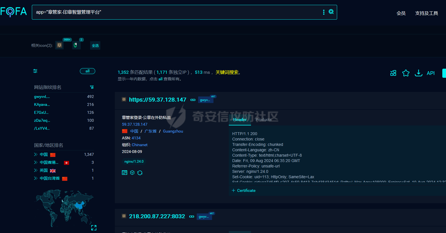The image size is (446, 233).
Task: Click the search magnifier icon
Action: coord(331,12)
